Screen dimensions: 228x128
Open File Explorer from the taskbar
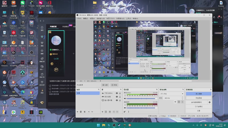(103, 125)
